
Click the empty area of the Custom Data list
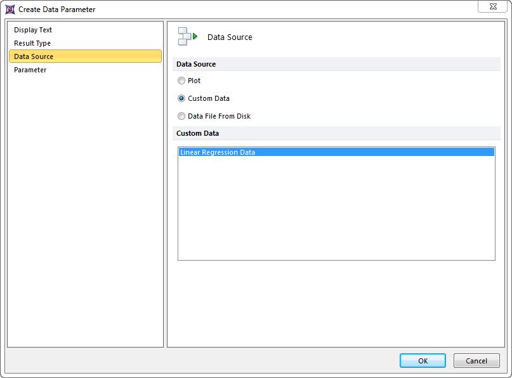(x=336, y=209)
